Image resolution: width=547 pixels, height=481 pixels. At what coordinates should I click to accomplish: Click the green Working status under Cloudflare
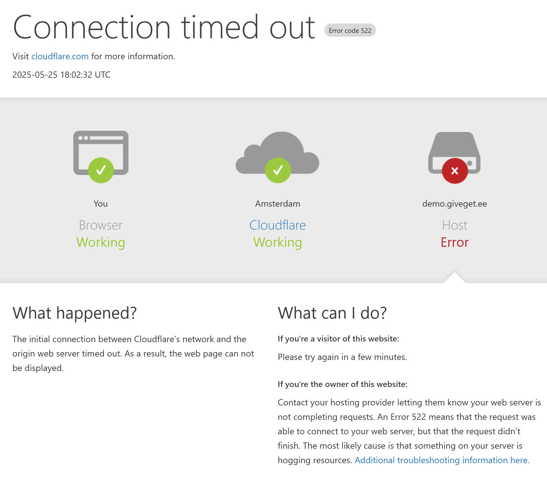[278, 242]
